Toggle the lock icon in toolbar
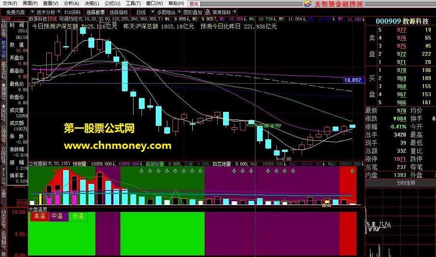The width and height of the screenshot is (436, 257). [x=208, y=12]
